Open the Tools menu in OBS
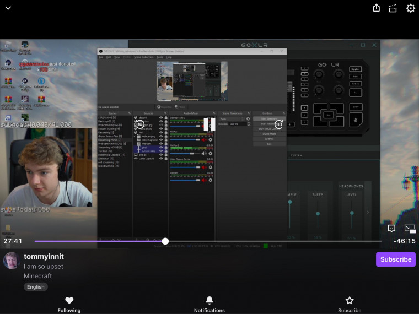Image resolution: width=419 pixels, height=314 pixels. [x=159, y=57]
